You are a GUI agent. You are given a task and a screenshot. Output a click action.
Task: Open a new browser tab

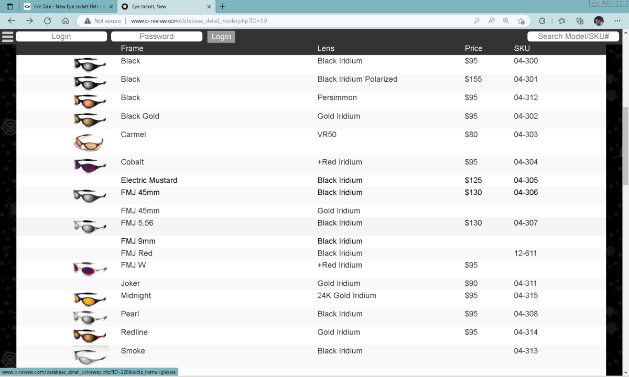point(223,7)
